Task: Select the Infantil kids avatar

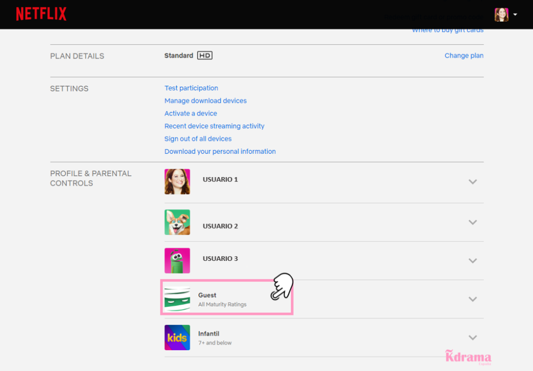Action: 177,337
